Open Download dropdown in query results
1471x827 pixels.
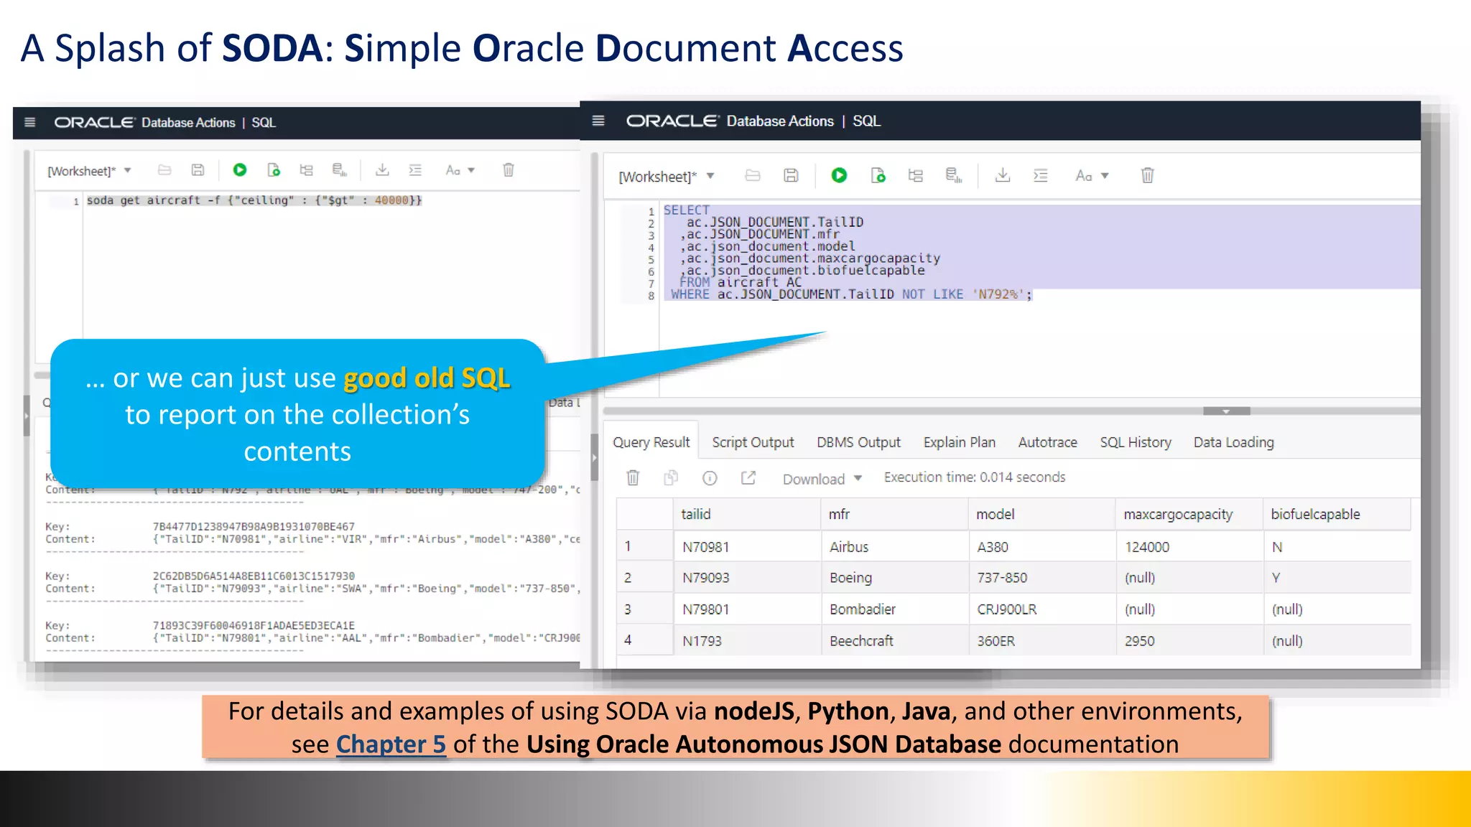click(x=822, y=479)
